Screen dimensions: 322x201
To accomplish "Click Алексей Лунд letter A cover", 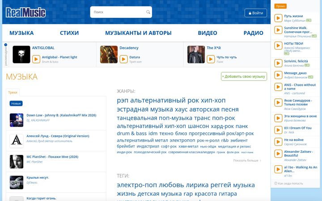I will click(x=17, y=141).
